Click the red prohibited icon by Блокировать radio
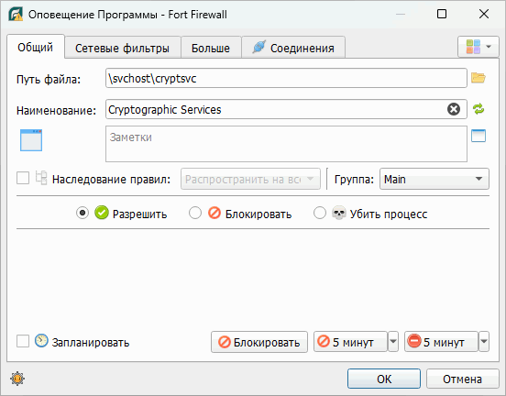Image resolution: width=506 pixels, height=396 pixels. click(x=214, y=213)
